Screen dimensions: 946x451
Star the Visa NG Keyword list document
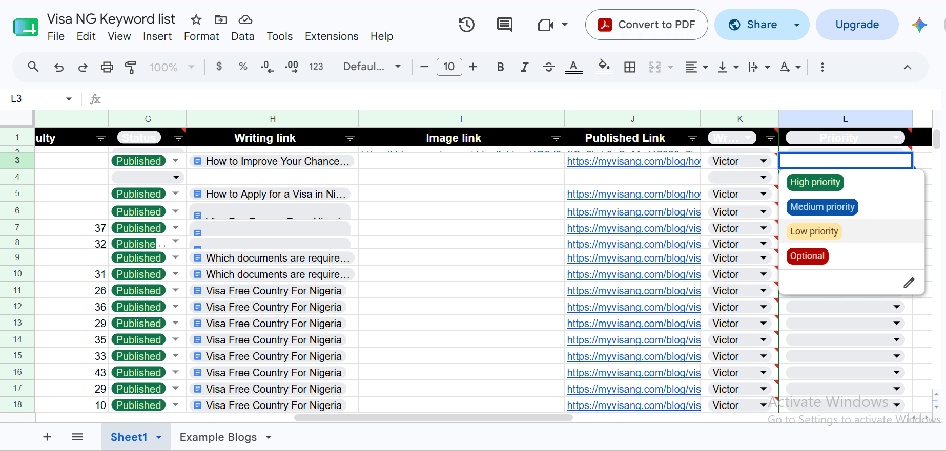coord(196,19)
